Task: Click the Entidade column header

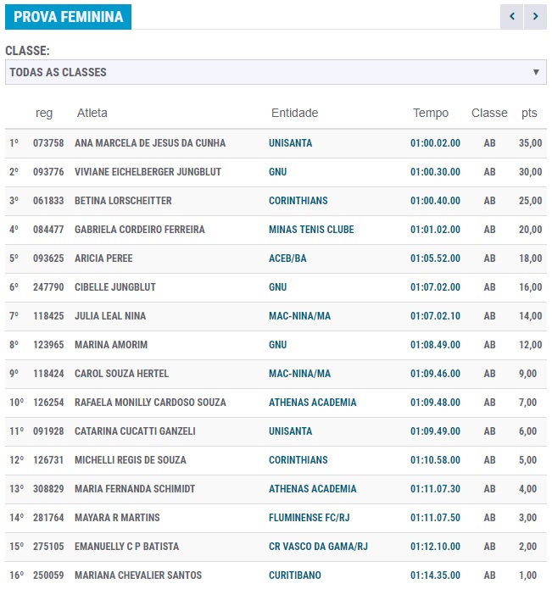Action: pyautogui.click(x=294, y=113)
